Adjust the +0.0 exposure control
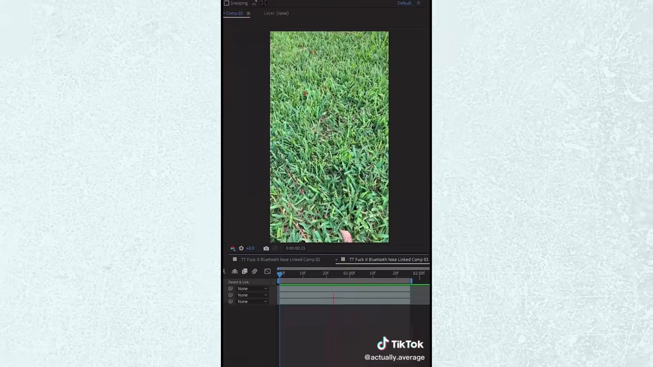 click(249, 248)
